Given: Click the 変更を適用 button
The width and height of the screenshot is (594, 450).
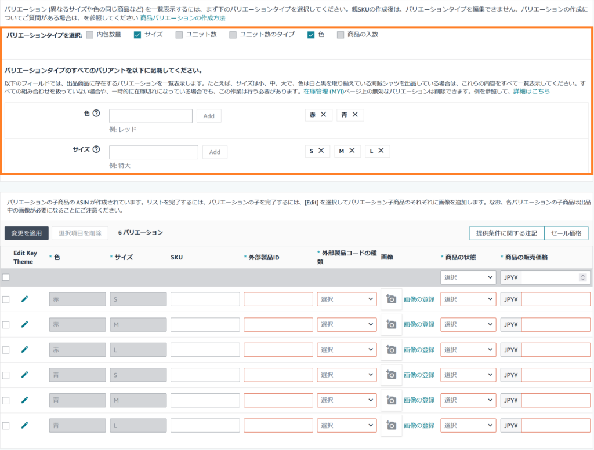Looking at the screenshot, I should 26,233.
